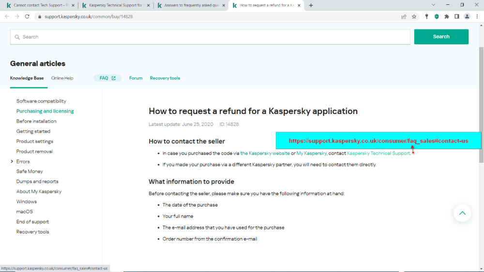Open Chrome profile avatar
Image resolution: width=484 pixels, height=272 pixels.
[x=467, y=16]
